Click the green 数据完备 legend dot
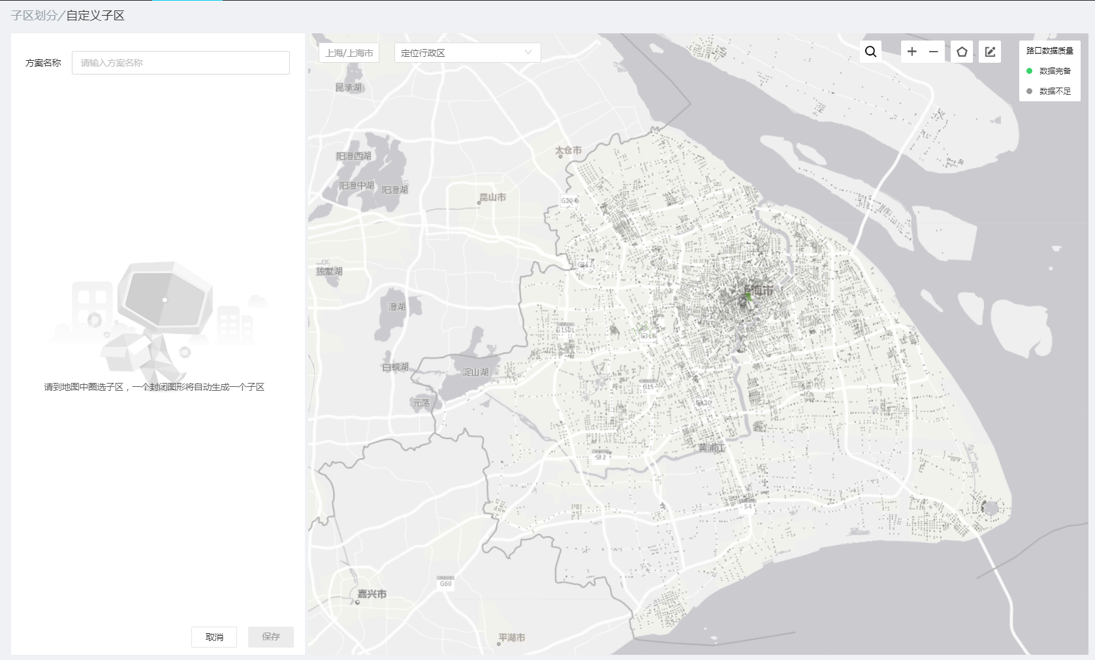Image resolution: width=1095 pixels, height=660 pixels. click(x=1030, y=71)
